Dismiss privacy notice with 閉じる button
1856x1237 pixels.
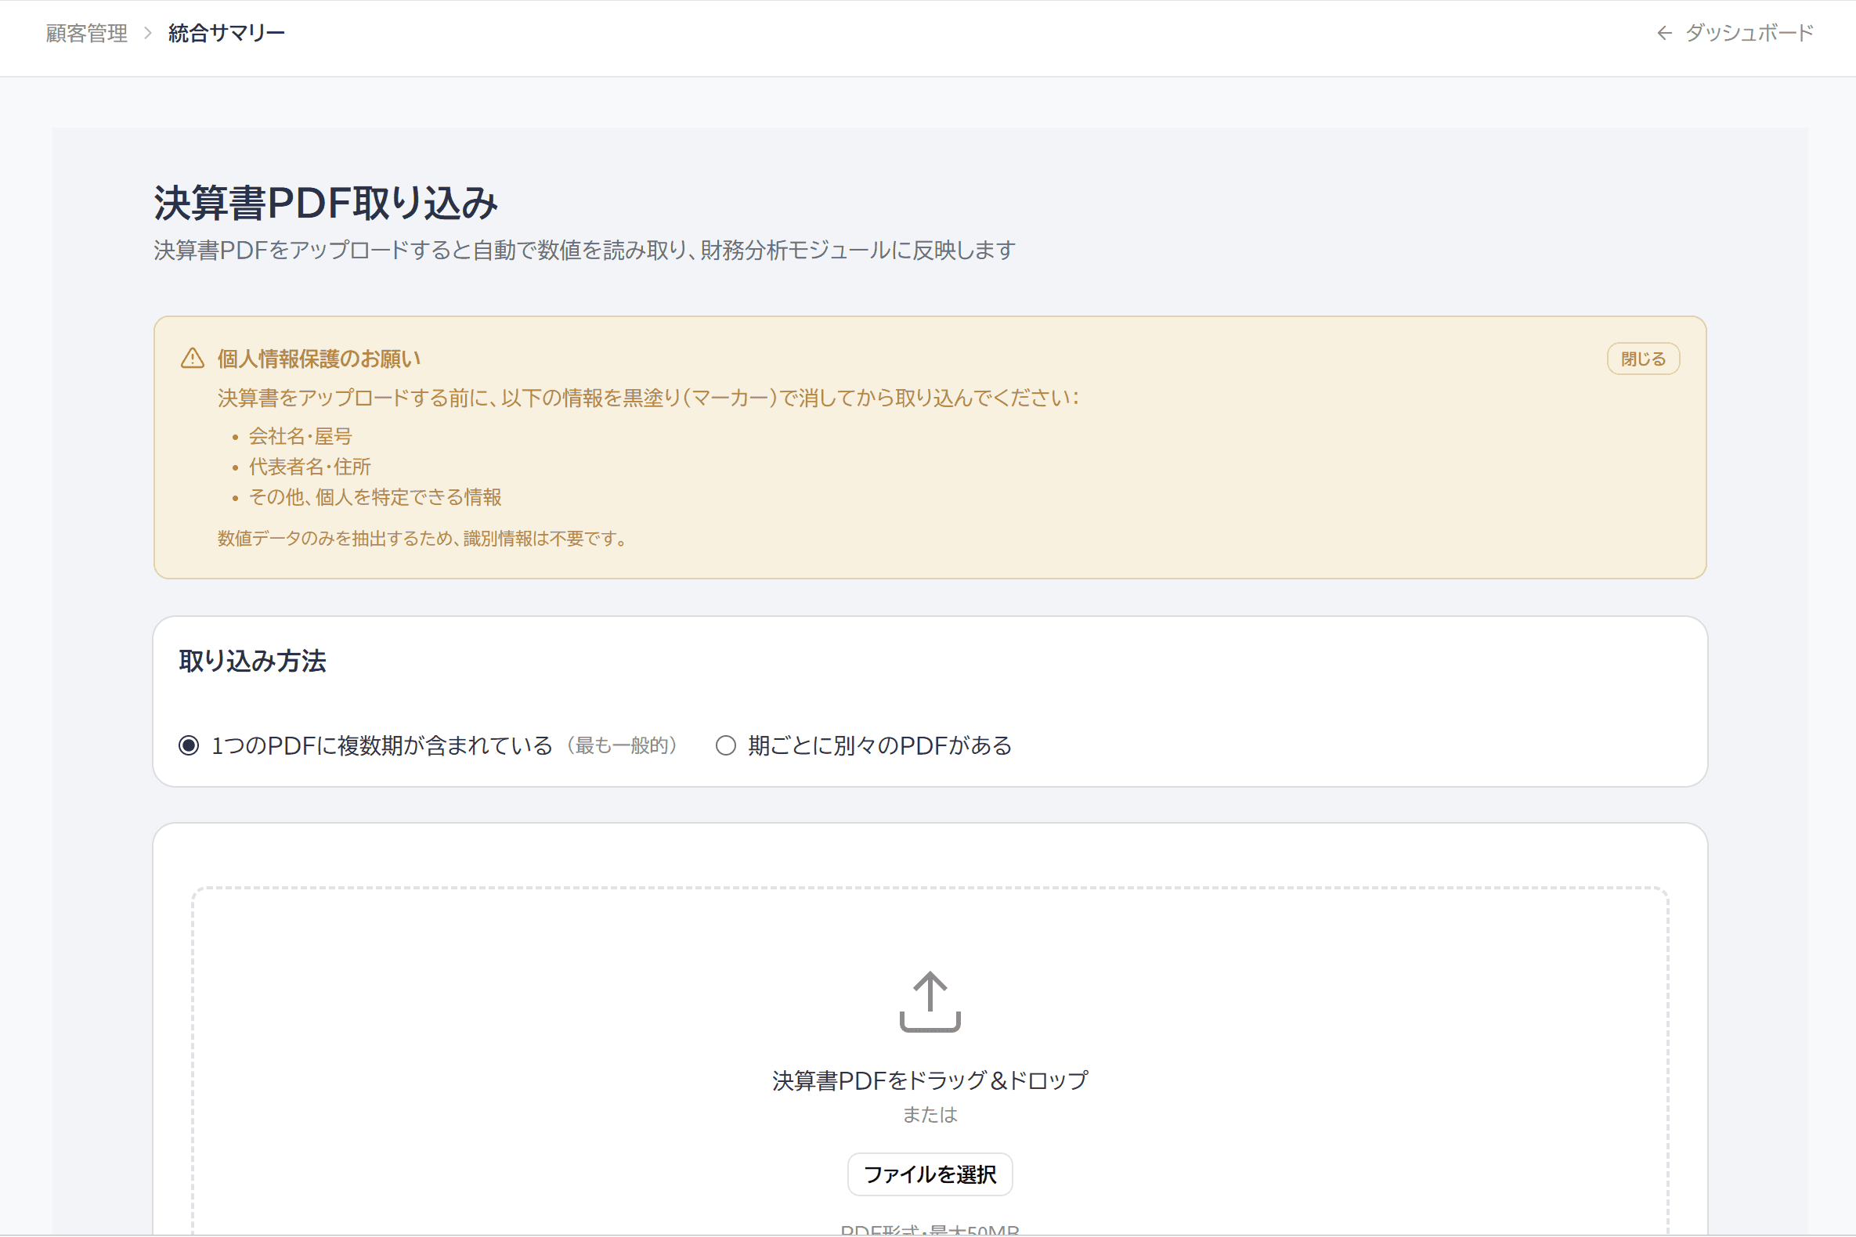pyautogui.click(x=1643, y=359)
